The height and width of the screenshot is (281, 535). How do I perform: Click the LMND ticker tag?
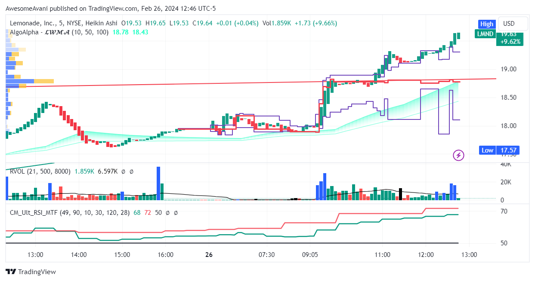coord(485,34)
